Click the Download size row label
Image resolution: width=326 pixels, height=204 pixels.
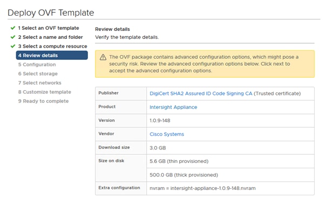pos(114,147)
